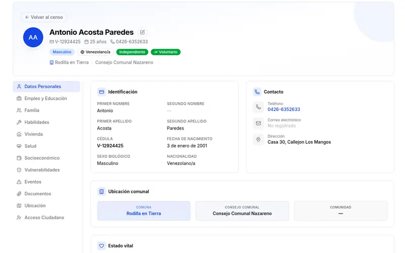Click the green Voluntario badge
This screenshot has width=405, height=253.
pos(166,52)
